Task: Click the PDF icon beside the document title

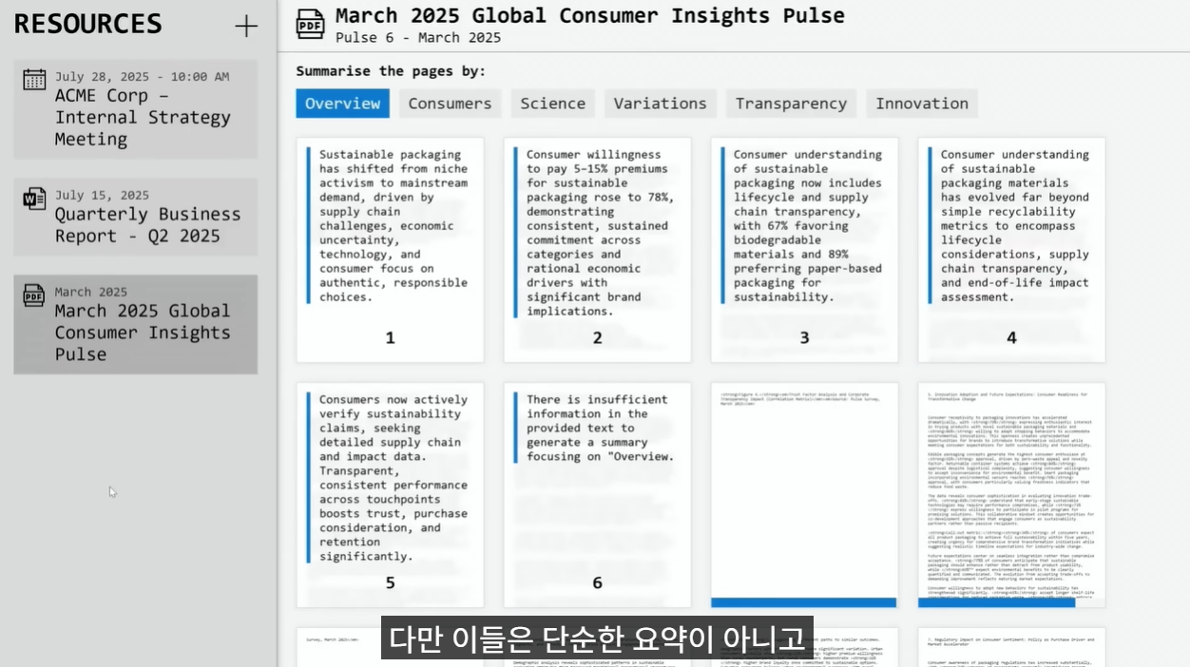Action: [310, 25]
